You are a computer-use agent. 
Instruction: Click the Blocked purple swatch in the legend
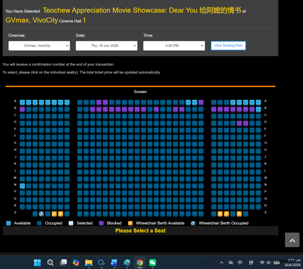pyautogui.click(x=101, y=223)
